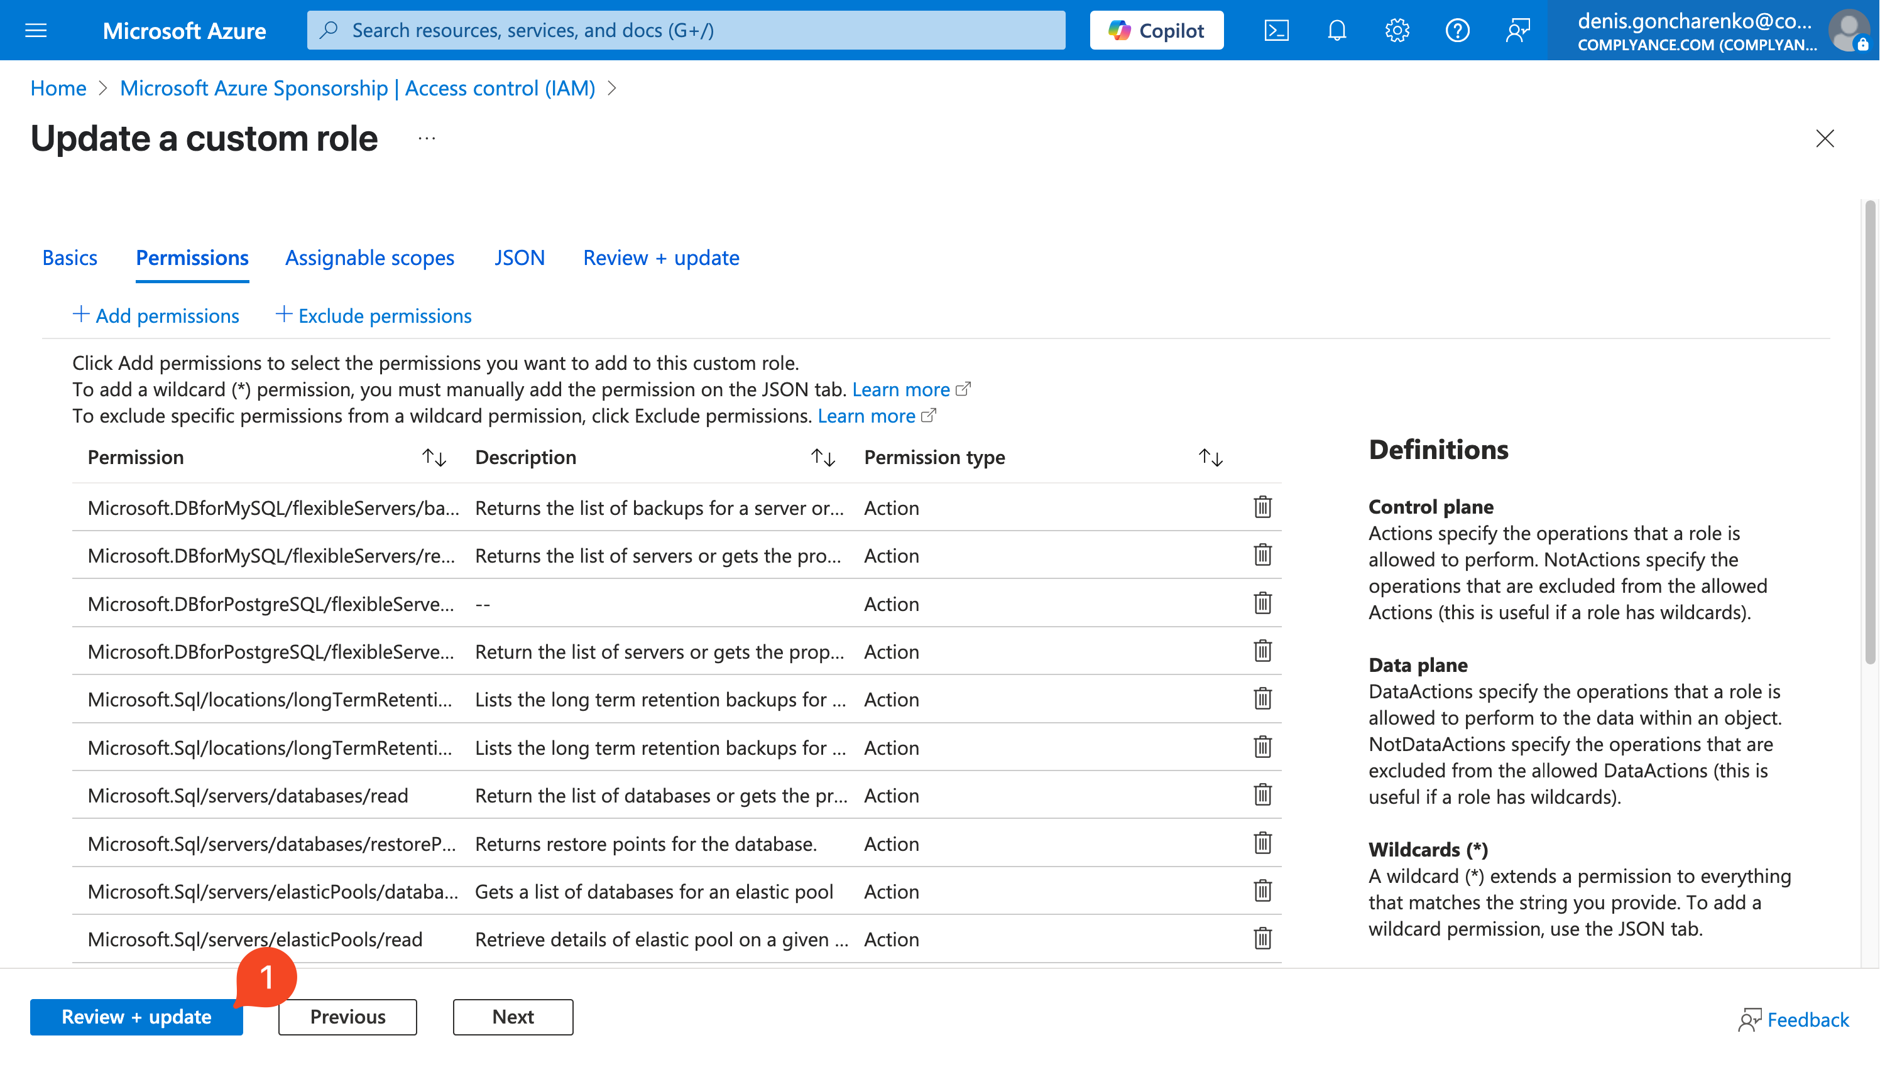Click the Copilot button
This screenshot has width=1880, height=1065.
click(1156, 30)
